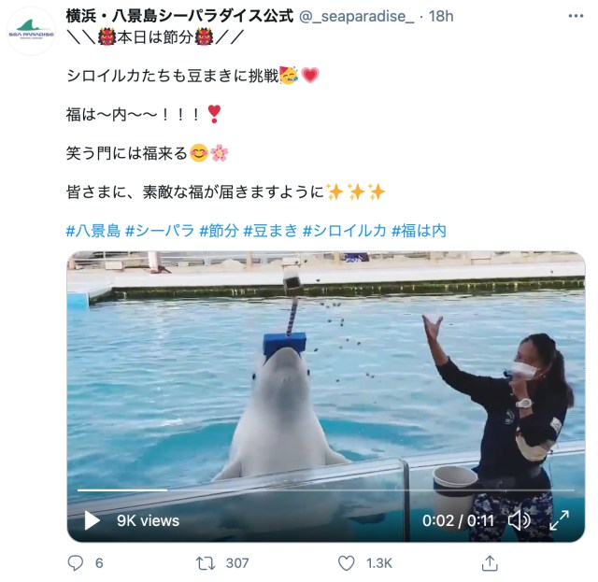This screenshot has width=598, height=582.
Task: Seek on the video progress bar
Action: [x=326, y=490]
